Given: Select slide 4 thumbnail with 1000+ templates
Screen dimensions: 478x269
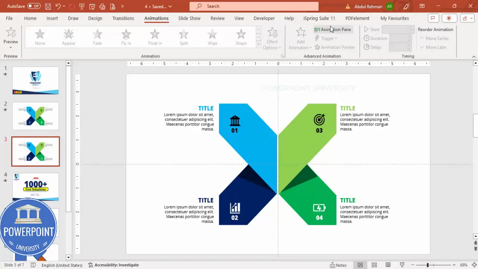Looking at the screenshot, I should click(35, 186).
